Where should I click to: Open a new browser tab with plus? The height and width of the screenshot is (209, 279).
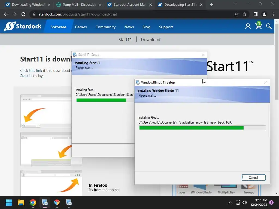[x=211, y=5]
